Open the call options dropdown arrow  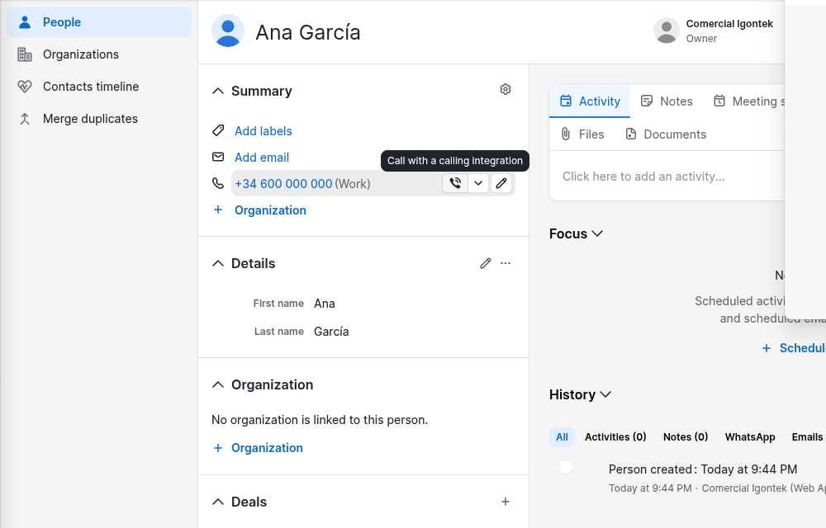[x=478, y=183]
